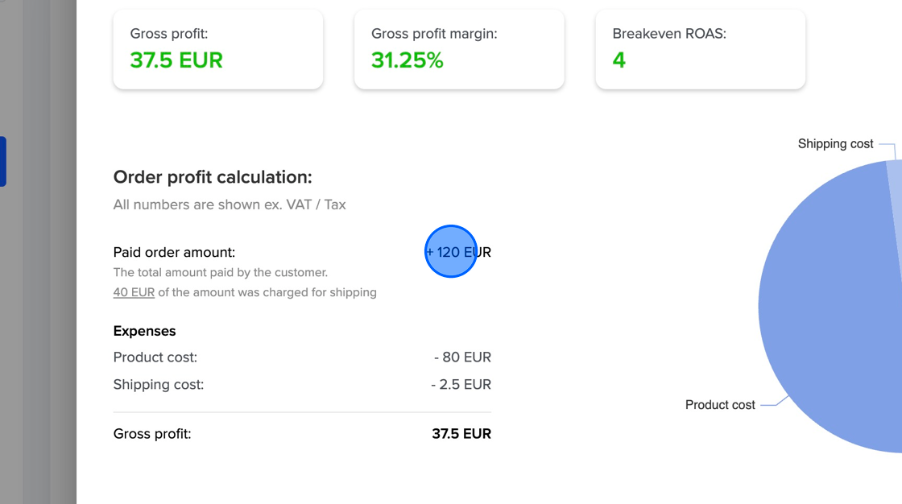Select the Gross profit margin card
Image resolution: width=902 pixels, height=504 pixels.
[459, 49]
